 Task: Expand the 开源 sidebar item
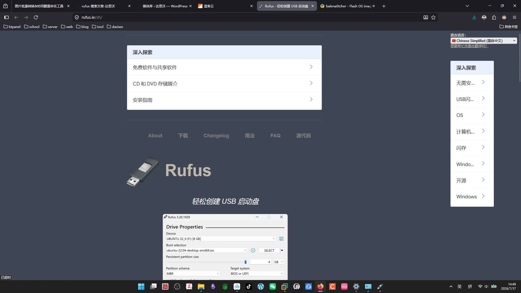[x=472, y=180]
